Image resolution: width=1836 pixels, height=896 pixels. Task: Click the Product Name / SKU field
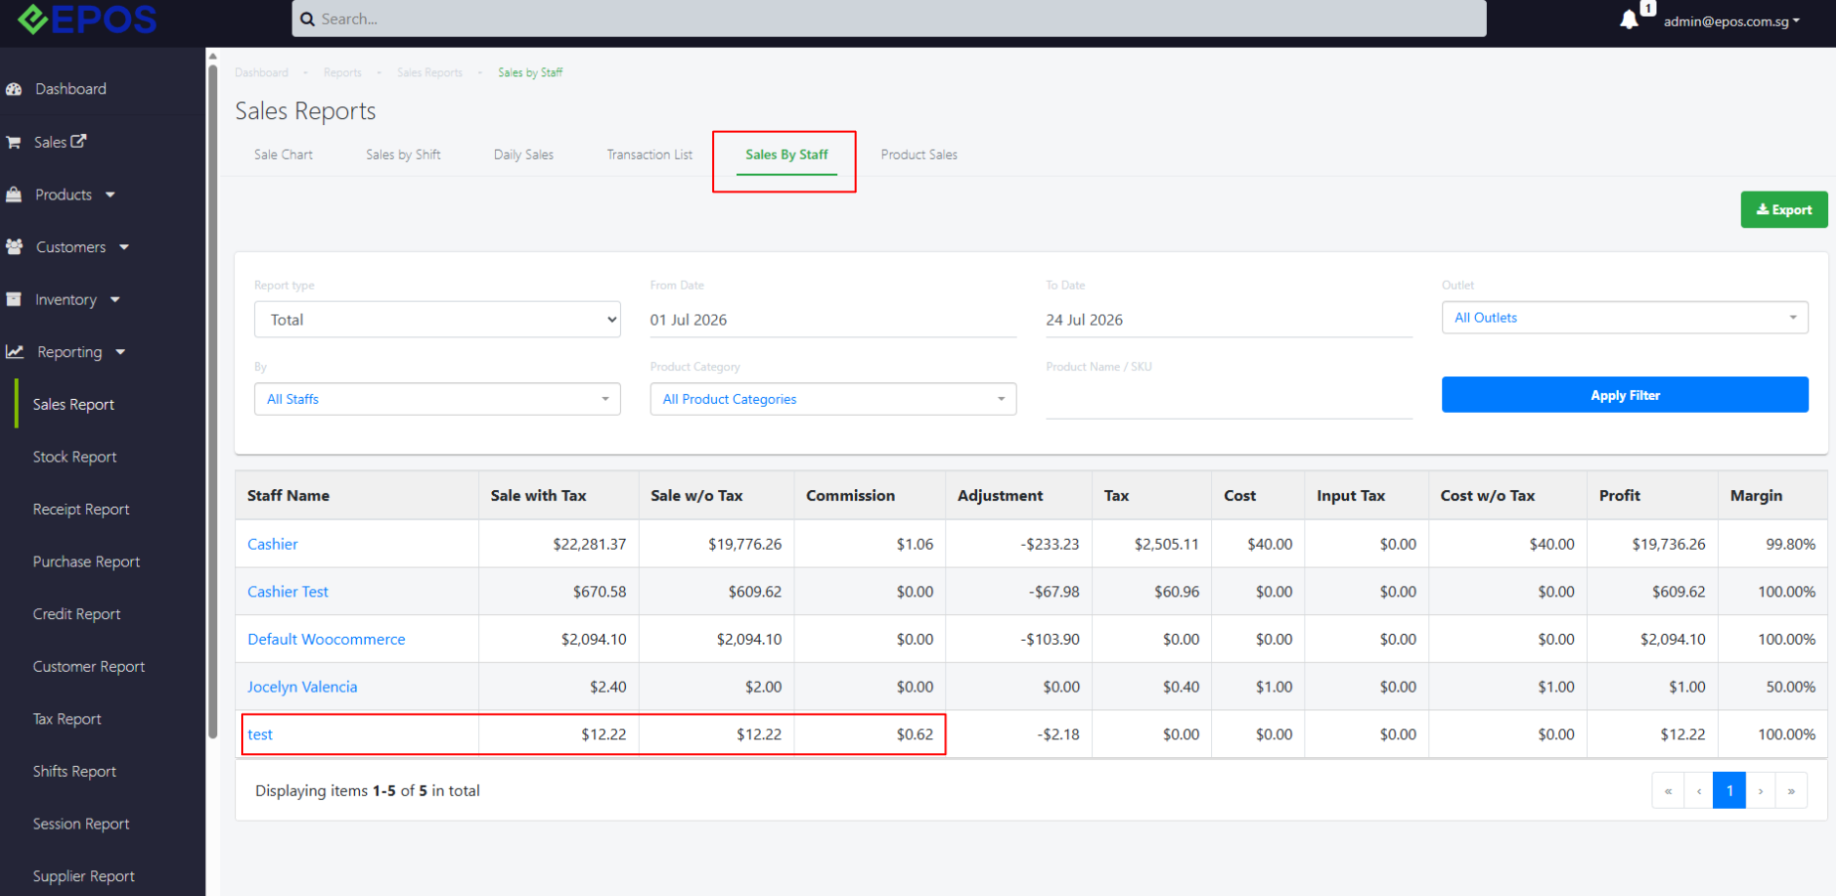pos(1229,399)
